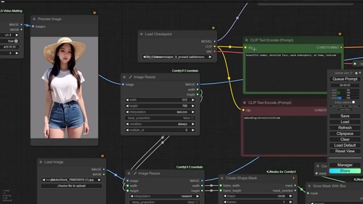Increase width 512 with its right arrow
The image size is (363, 204).
193,100
